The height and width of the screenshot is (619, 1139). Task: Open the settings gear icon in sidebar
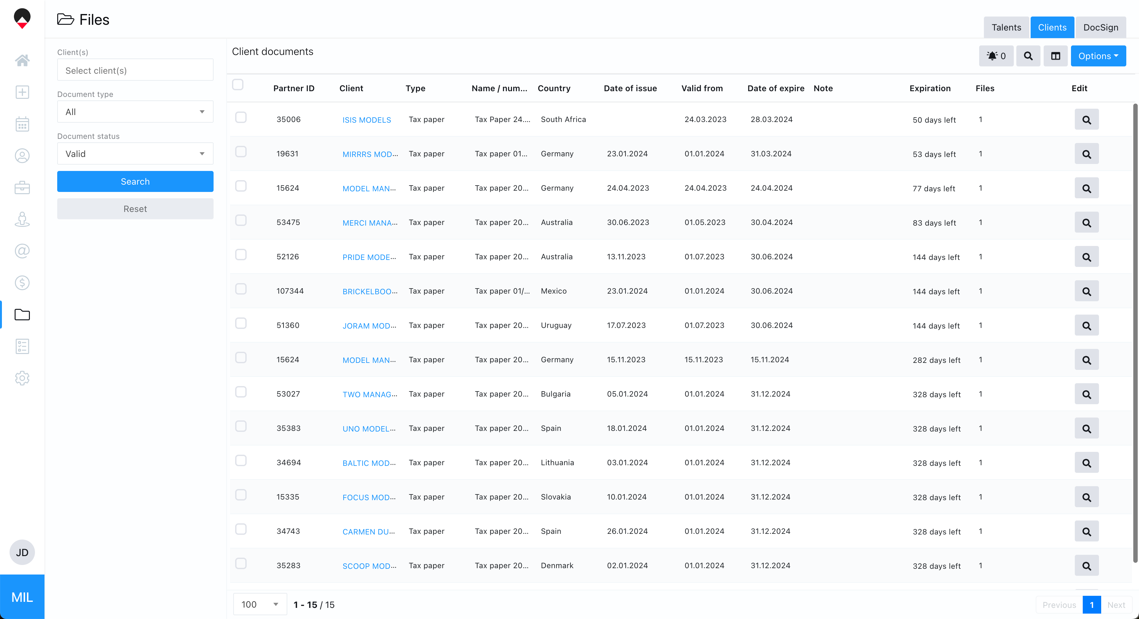click(22, 378)
